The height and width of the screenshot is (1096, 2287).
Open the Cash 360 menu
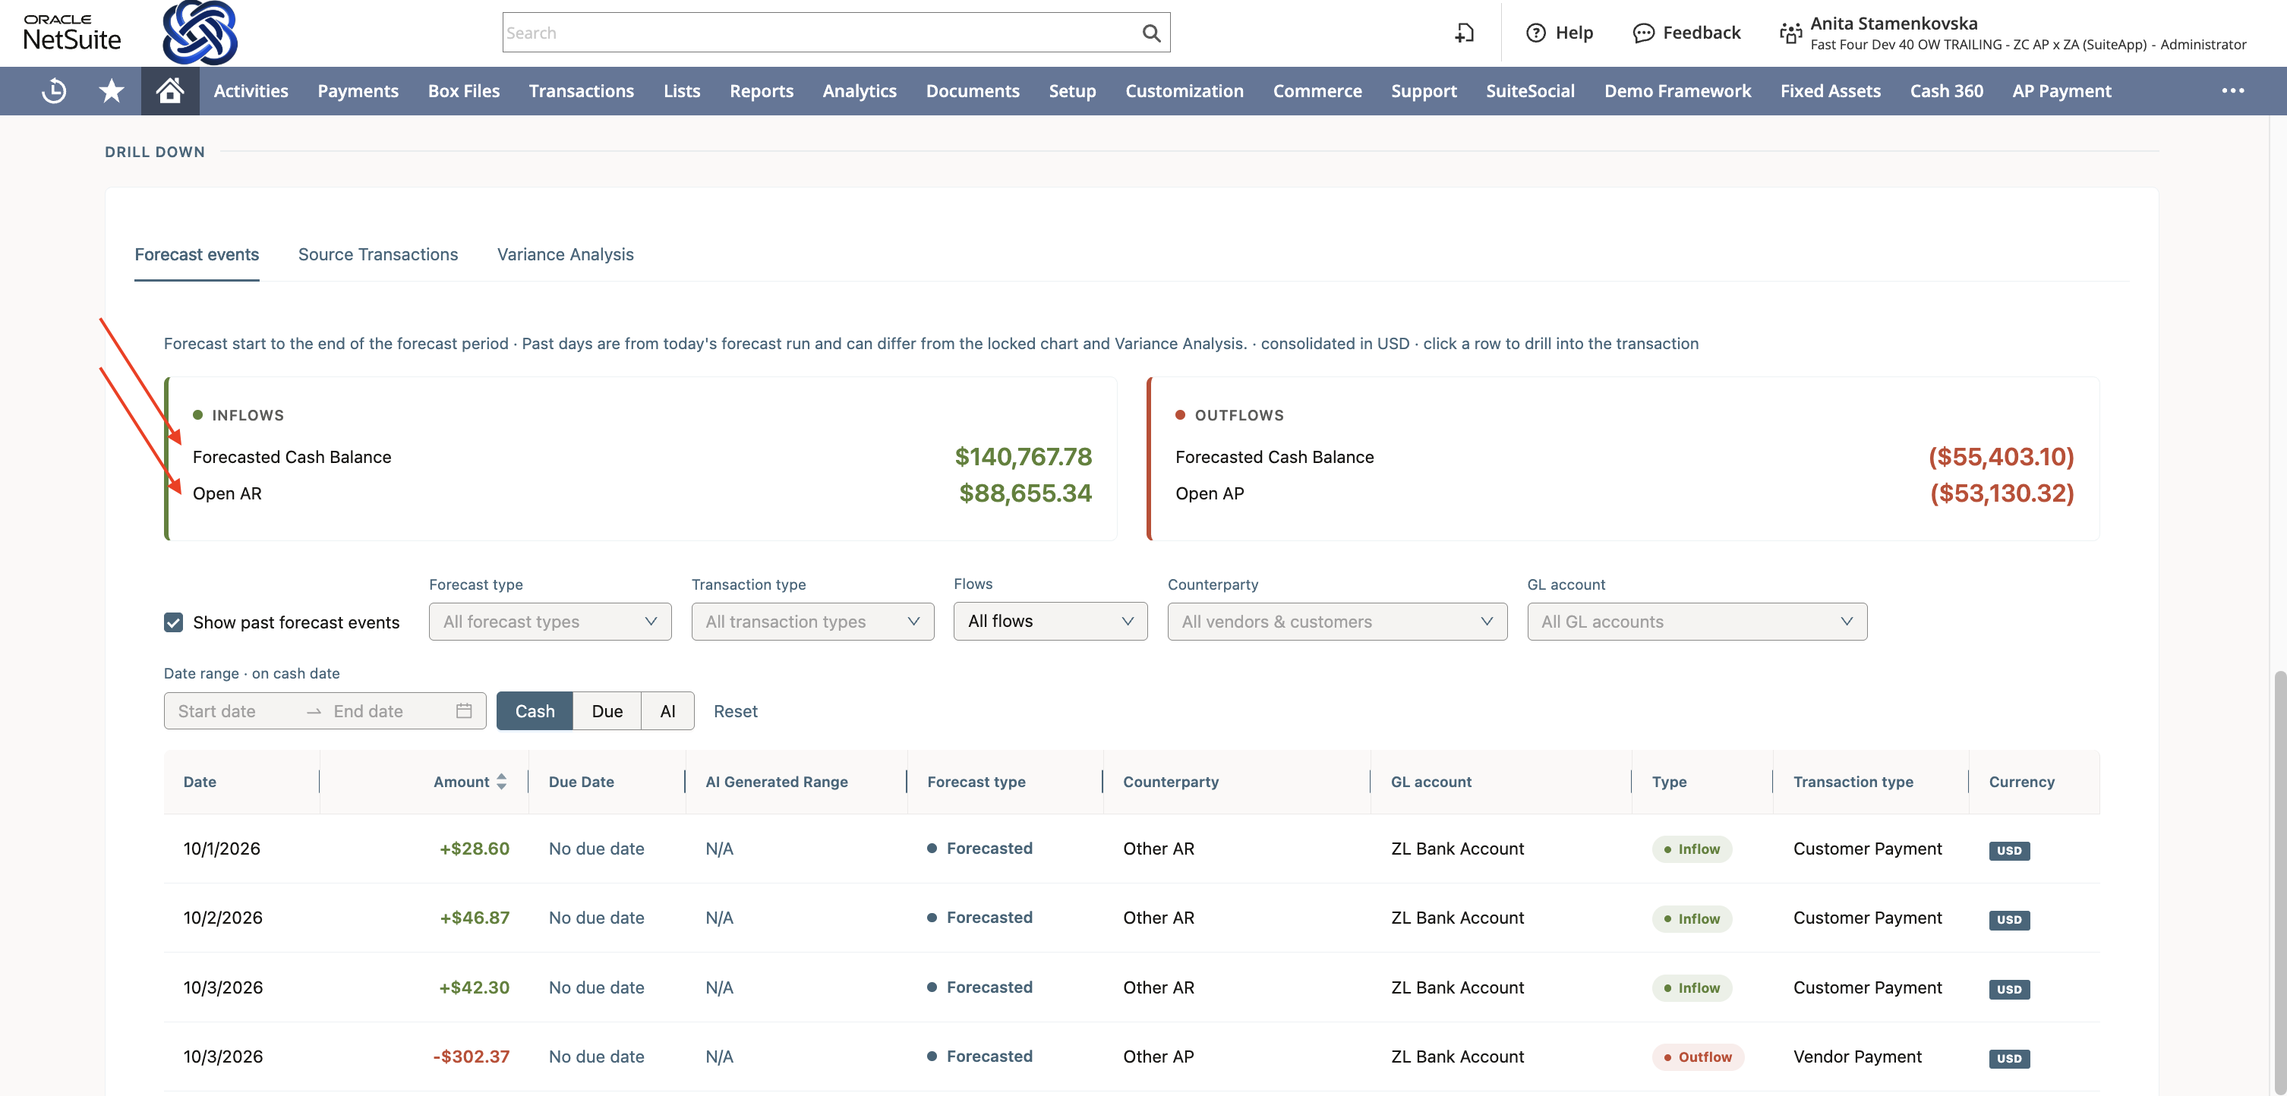coord(1946,90)
